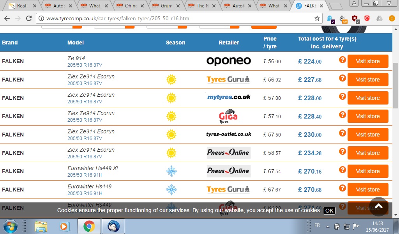Close the FALKE browser tab

[321, 6]
